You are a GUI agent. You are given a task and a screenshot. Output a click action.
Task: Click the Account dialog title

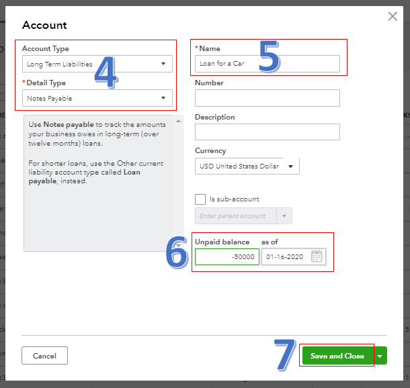click(x=44, y=25)
